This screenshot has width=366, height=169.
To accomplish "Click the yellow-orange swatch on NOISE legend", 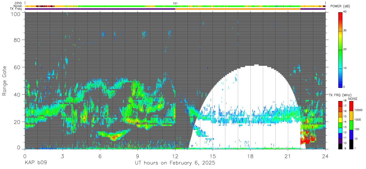I will (351, 116).
